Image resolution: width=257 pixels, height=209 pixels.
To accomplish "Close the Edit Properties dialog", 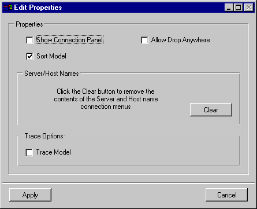I will click(249, 8).
